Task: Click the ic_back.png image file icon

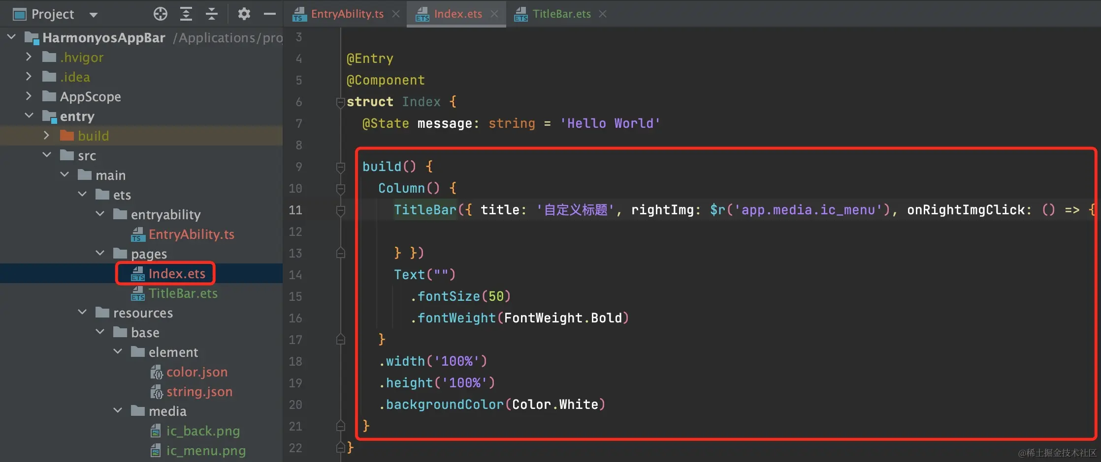Action: pos(155,431)
